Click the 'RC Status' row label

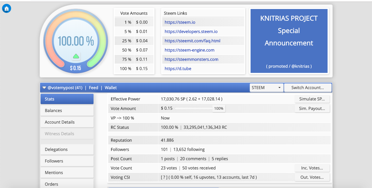click(x=120, y=127)
